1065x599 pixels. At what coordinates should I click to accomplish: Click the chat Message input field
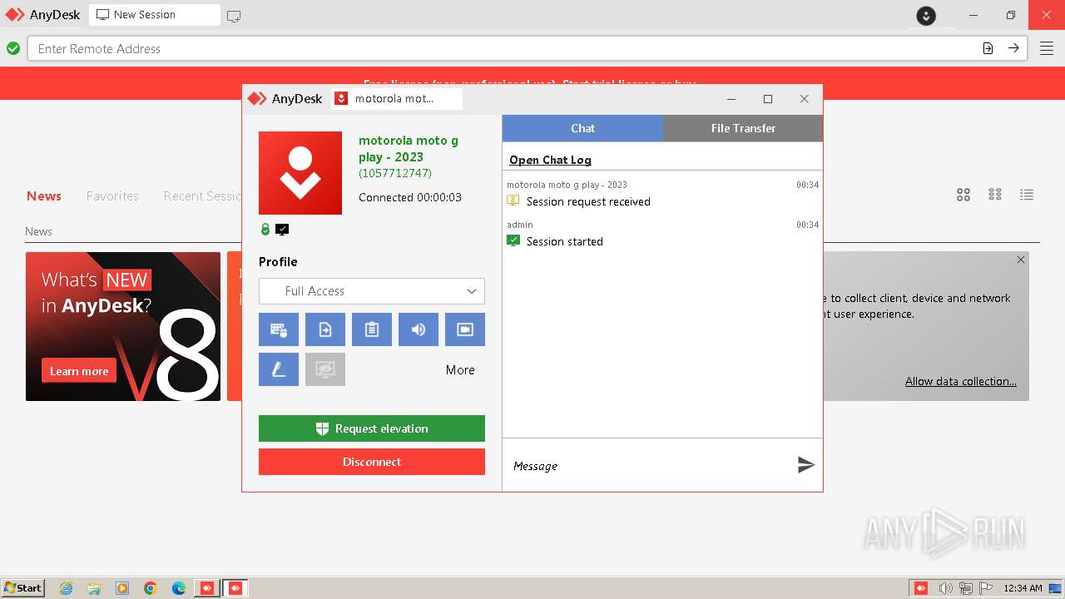click(649, 466)
